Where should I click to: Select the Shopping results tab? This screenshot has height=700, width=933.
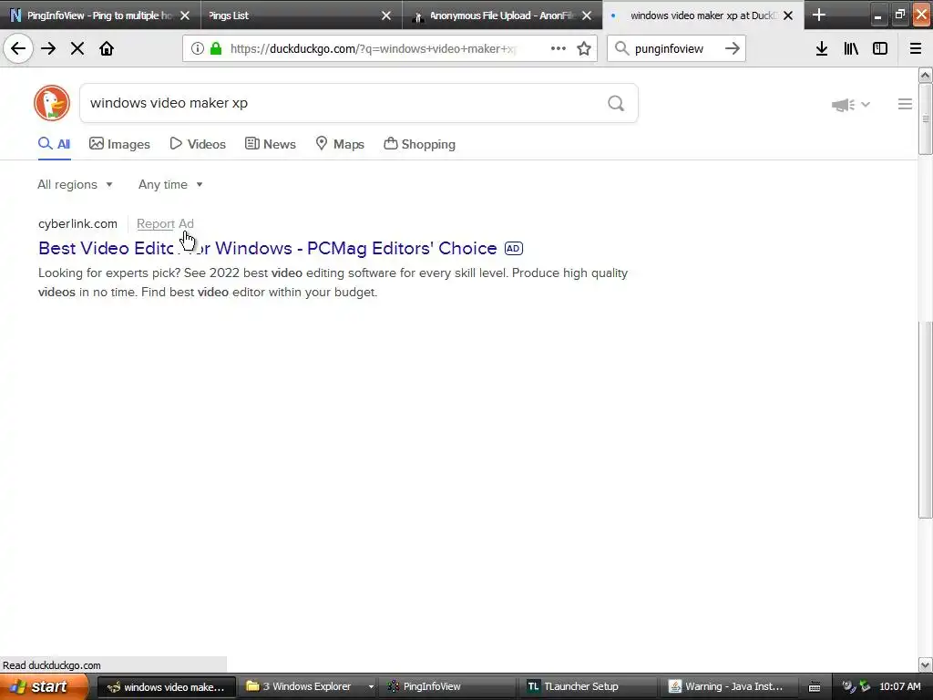419,144
